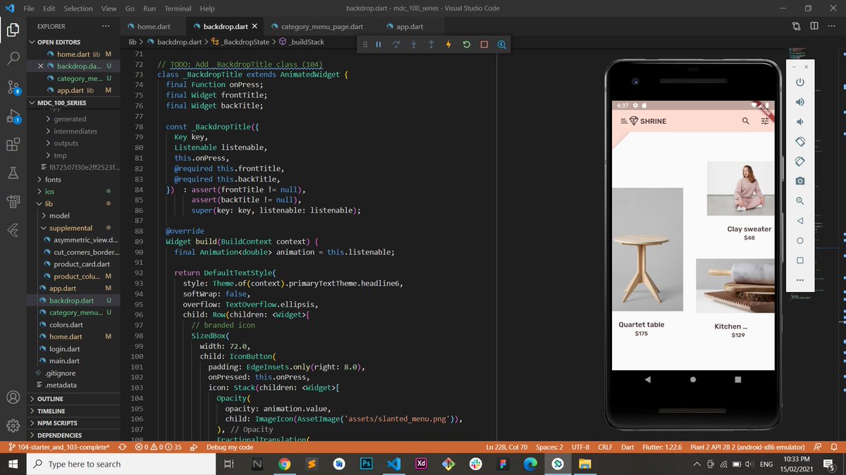Click split editor icon
This screenshot has height=475, width=846.
click(x=814, y=27)
